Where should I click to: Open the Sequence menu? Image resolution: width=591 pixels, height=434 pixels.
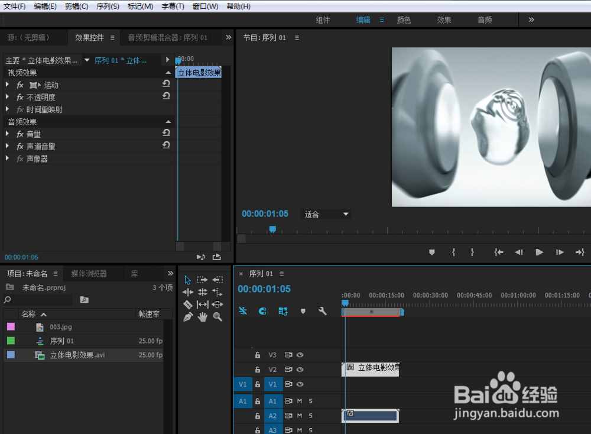coord(108,7)
